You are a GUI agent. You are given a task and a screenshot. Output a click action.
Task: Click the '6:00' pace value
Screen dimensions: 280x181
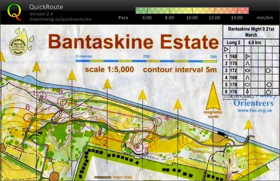[147, 18]
